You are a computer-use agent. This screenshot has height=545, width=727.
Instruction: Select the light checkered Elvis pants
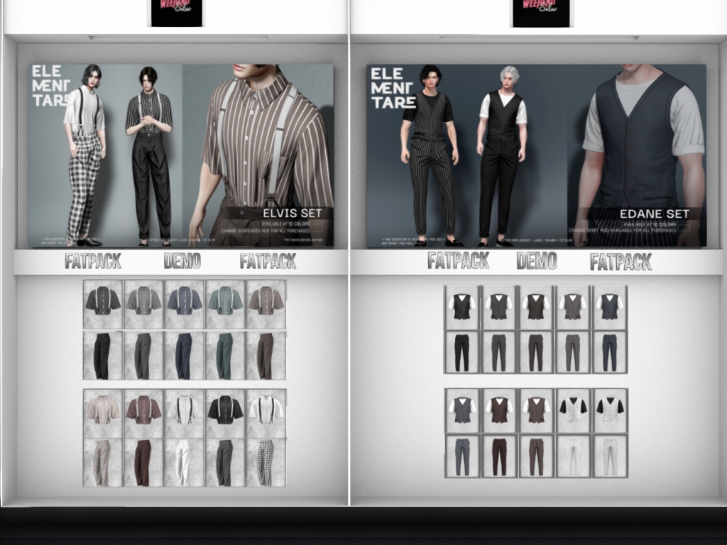click(266, 462)
